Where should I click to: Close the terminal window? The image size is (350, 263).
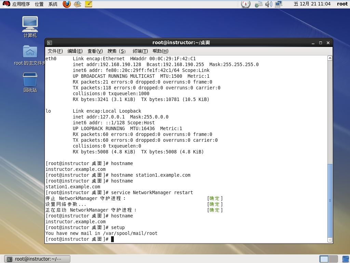coord(328,43)
